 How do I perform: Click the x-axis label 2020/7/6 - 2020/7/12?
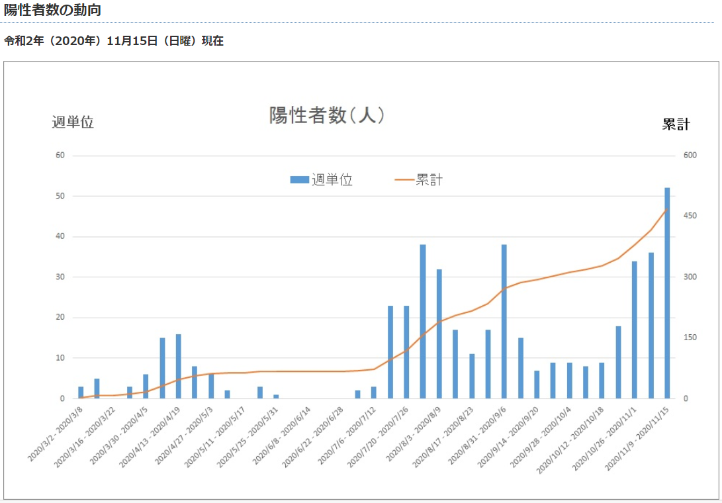347,436
